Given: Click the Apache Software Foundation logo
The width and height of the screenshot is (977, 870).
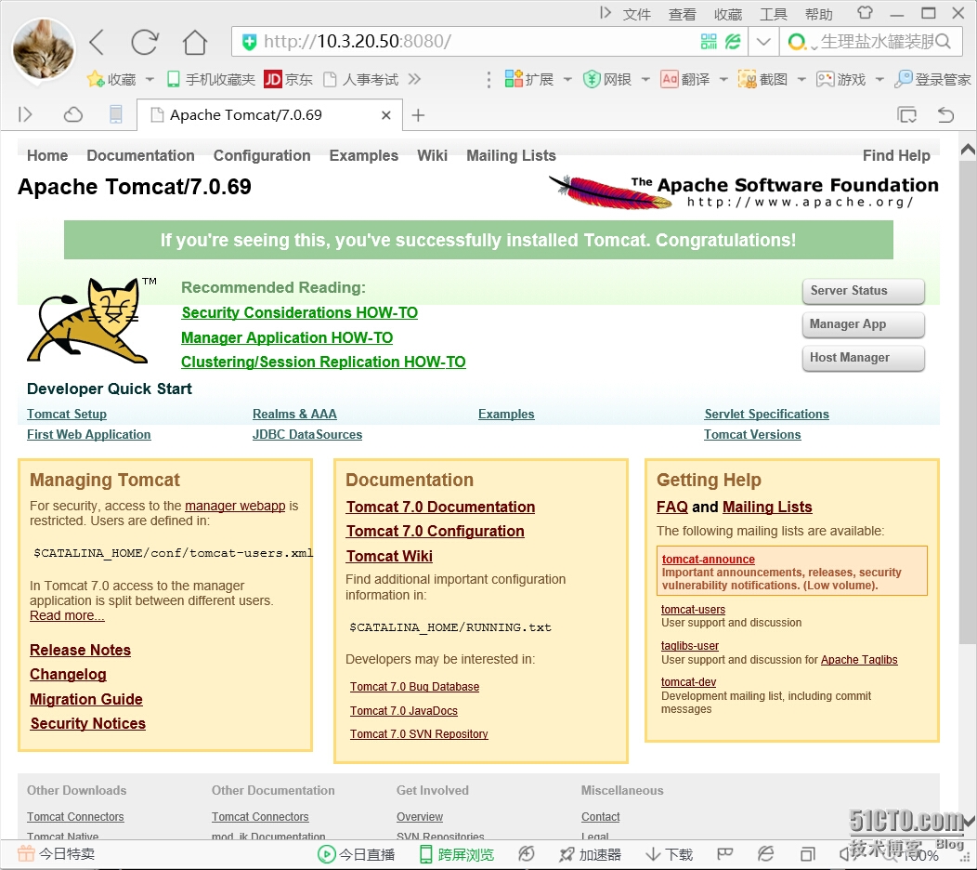Looking at the screenshot, I should 743,192.
